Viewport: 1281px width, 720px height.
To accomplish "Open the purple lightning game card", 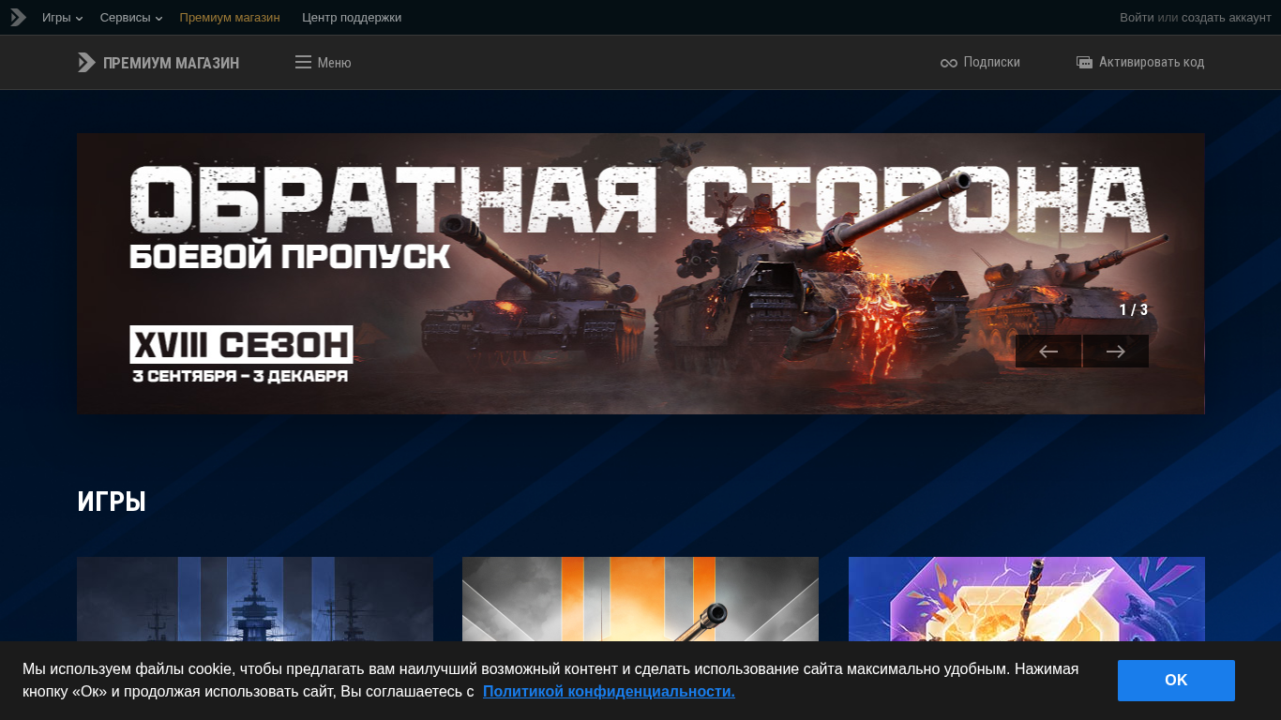I will [x=1027, y=599].
